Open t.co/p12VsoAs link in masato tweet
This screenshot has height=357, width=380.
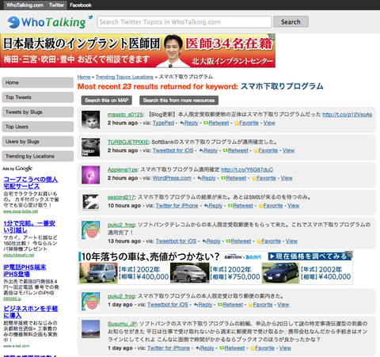(348, 115)
